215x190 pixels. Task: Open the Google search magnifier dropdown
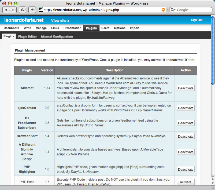173,10
